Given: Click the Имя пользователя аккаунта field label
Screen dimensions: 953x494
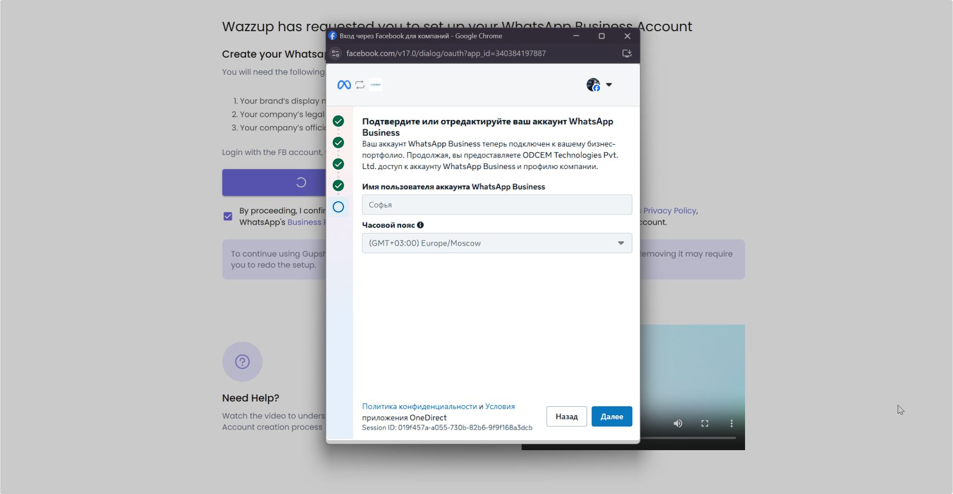Looking at the screenshot, I should point(453,187).
